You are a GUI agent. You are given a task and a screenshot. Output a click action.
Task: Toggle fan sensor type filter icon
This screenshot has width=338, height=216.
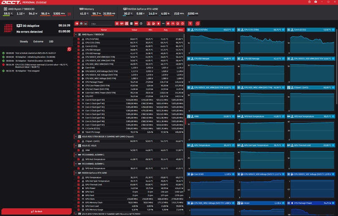pos(168,24)
